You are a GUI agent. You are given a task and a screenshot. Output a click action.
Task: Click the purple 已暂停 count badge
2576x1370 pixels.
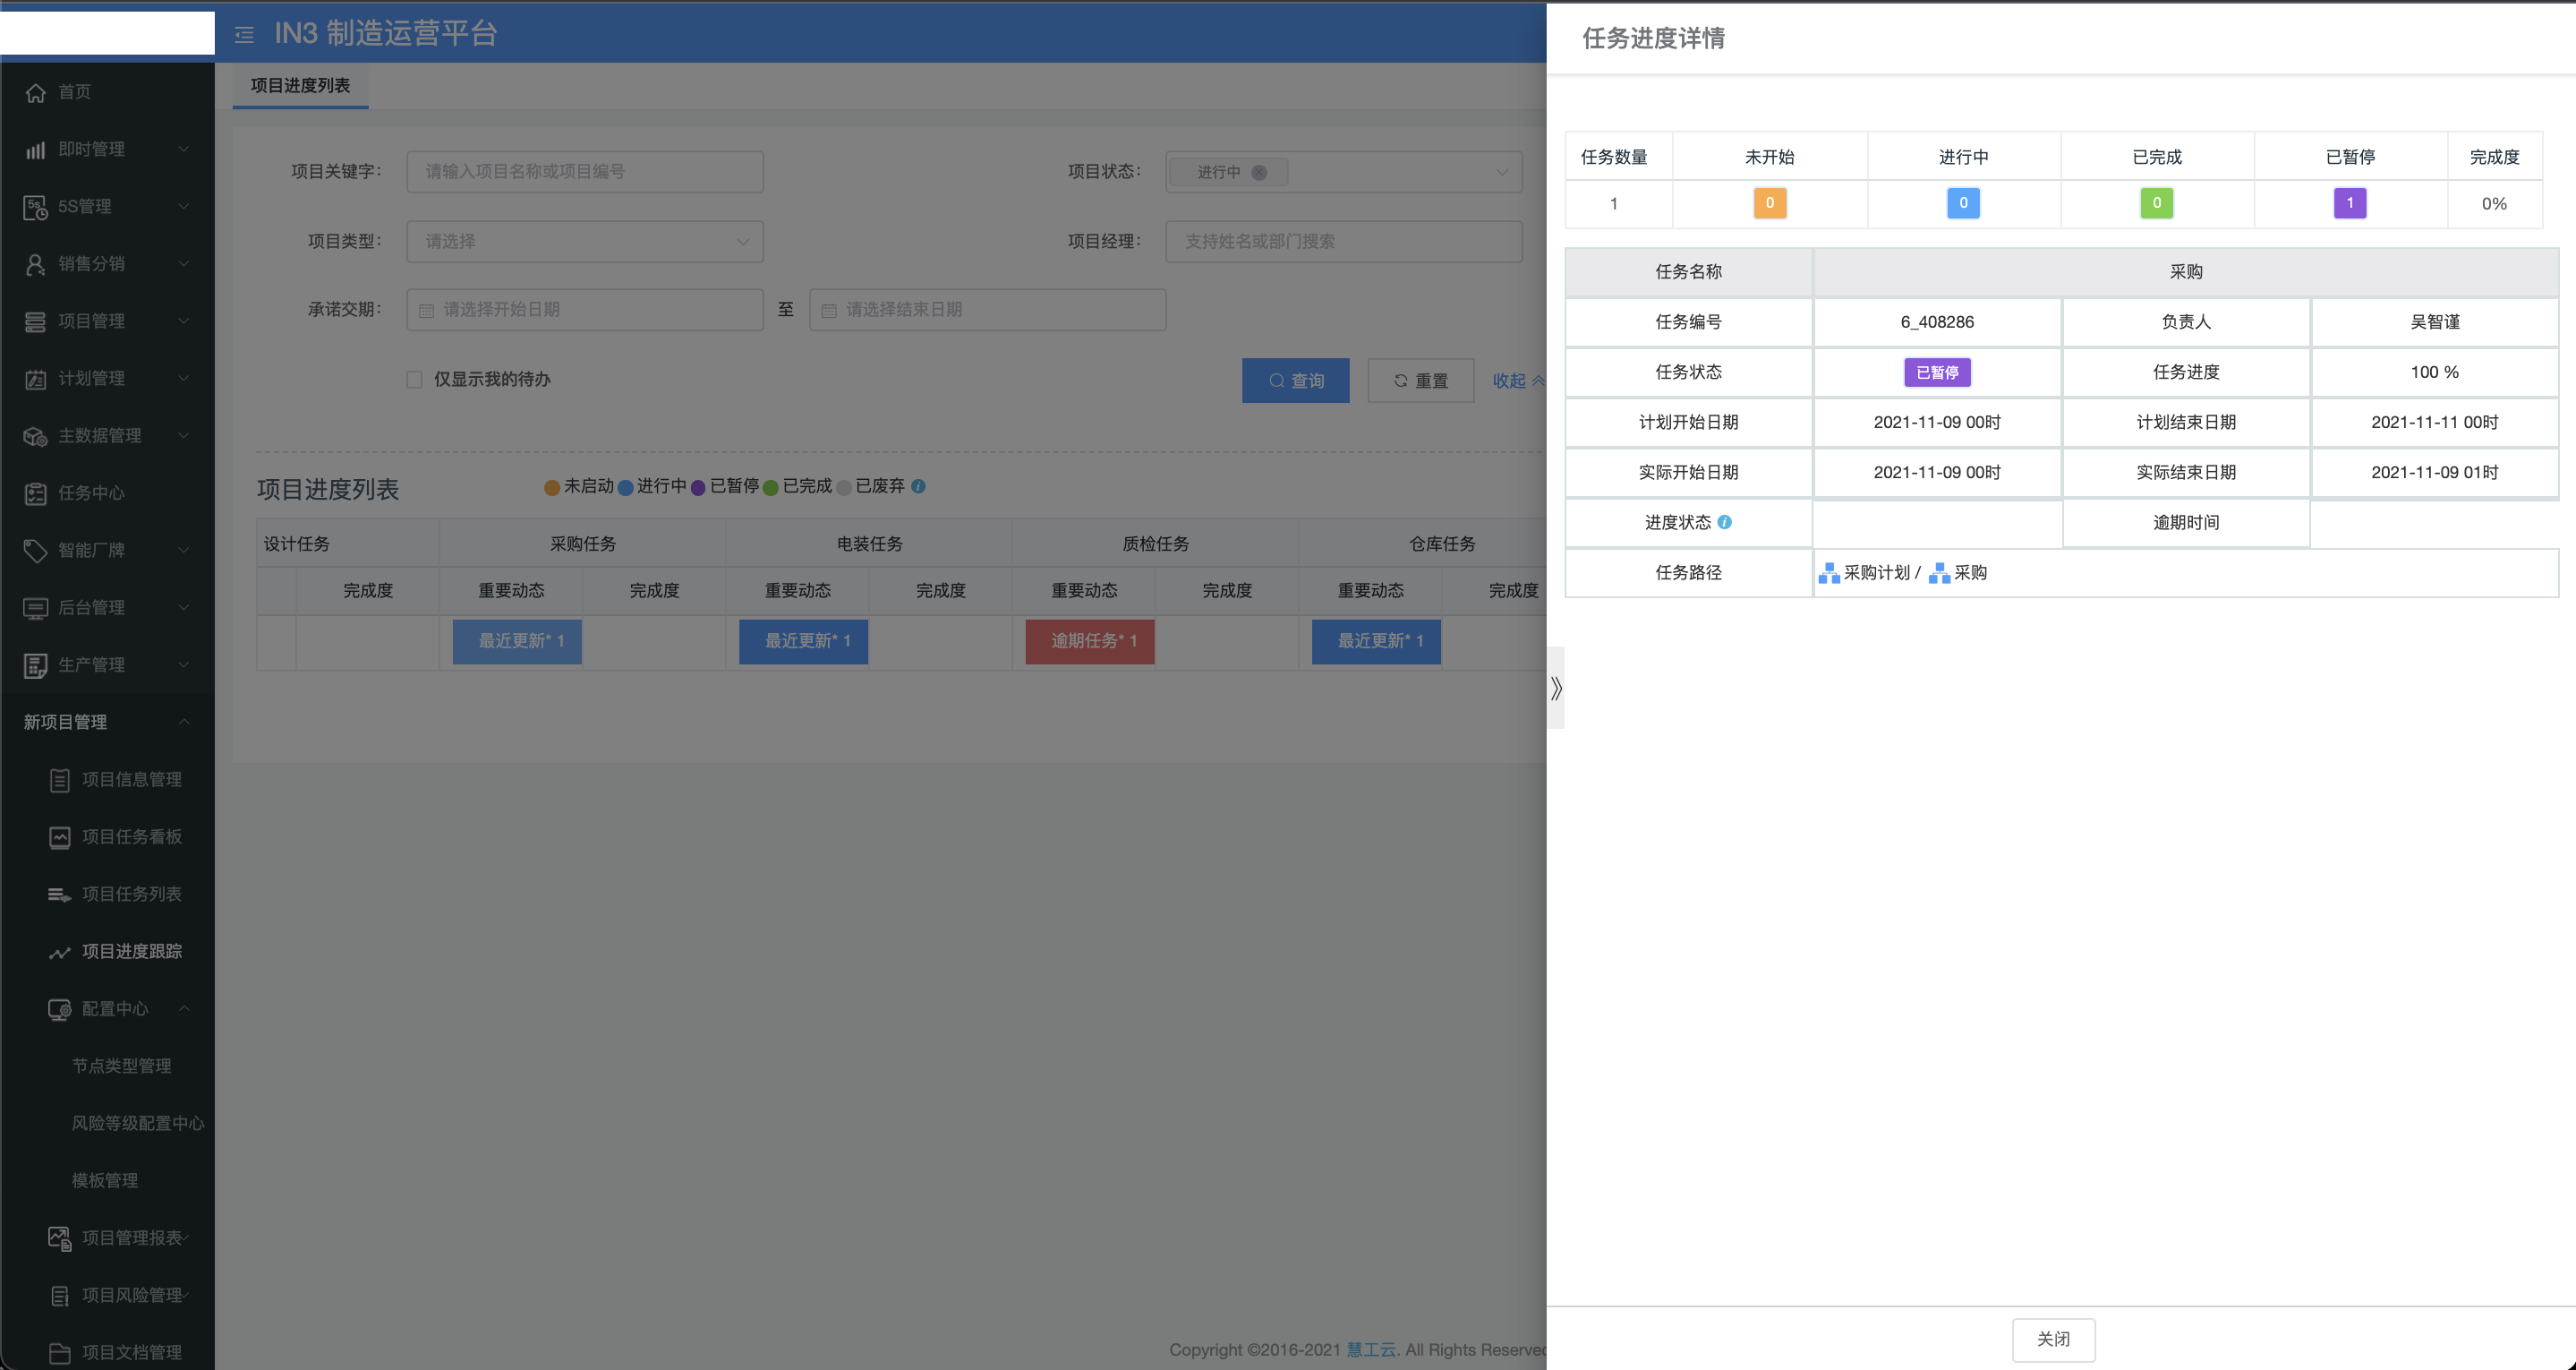(2349, 203)
